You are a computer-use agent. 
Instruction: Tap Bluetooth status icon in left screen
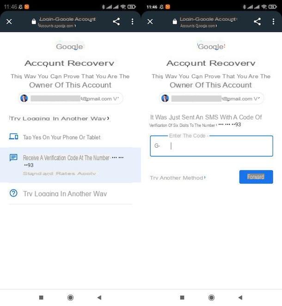coord(103,7)
